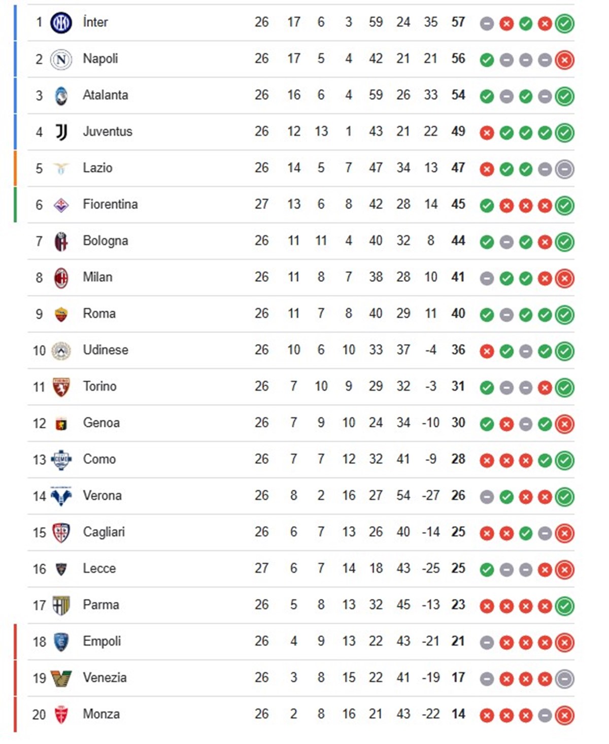
Task: Click Torino club crest icon
Action: pyautogui.click(x=61, y=387)
